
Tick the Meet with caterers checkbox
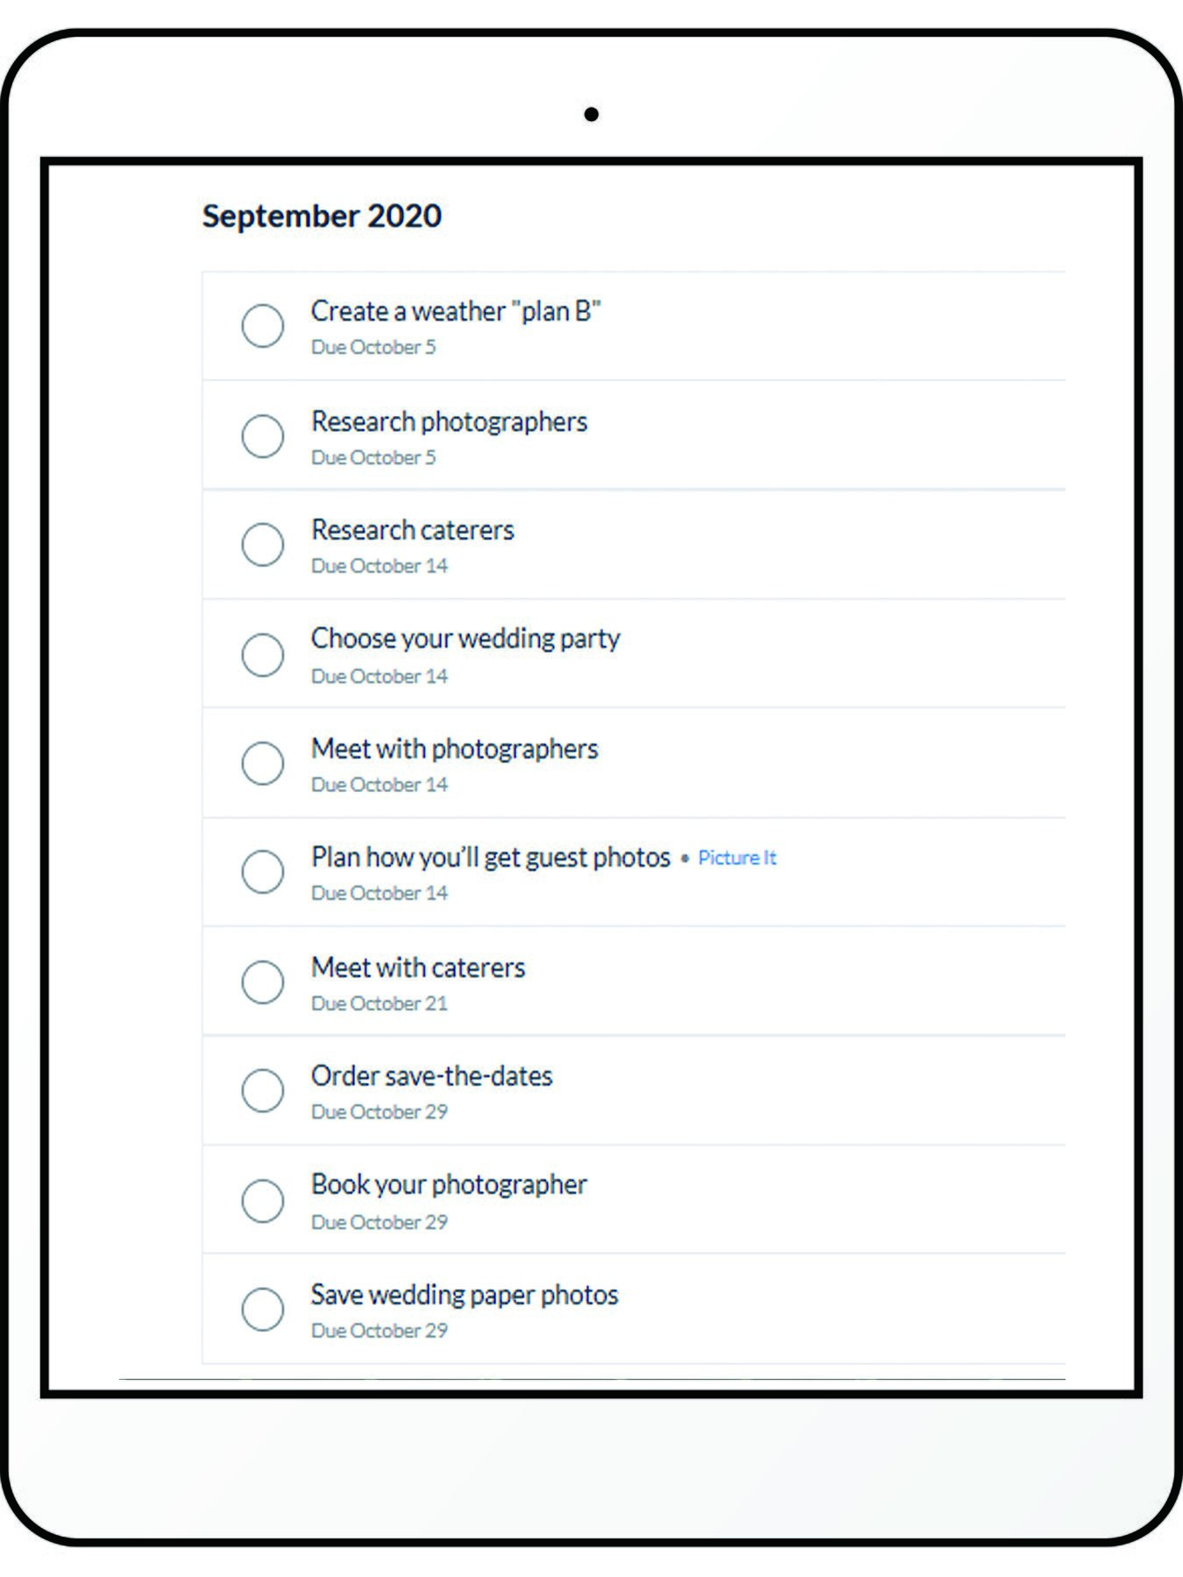[262, 982]
